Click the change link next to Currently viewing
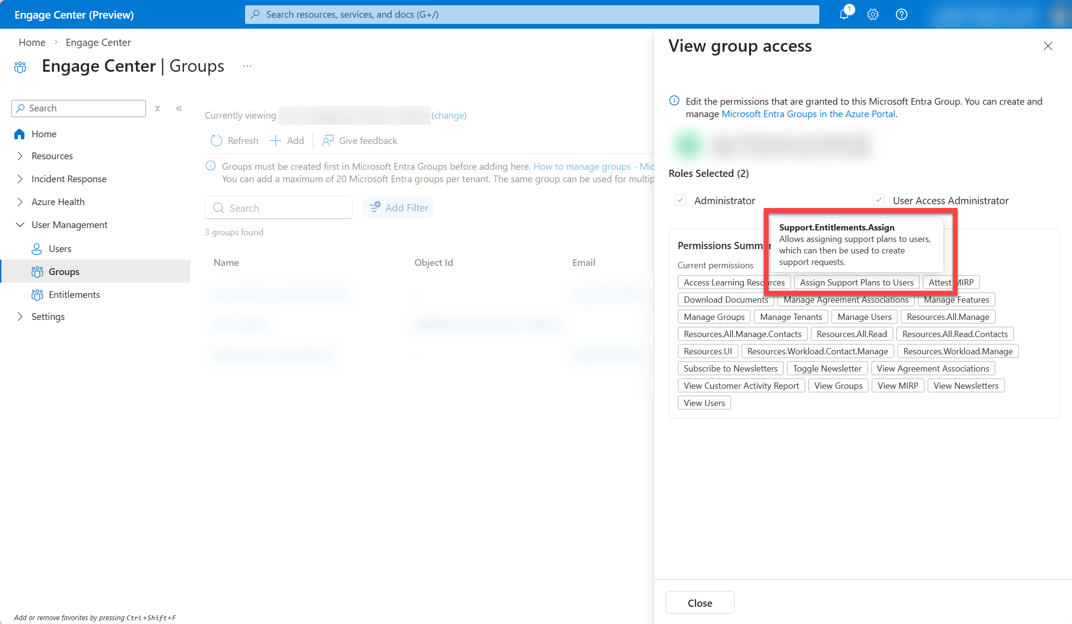This screenshot has height=624, width=1072. [449, 115]
